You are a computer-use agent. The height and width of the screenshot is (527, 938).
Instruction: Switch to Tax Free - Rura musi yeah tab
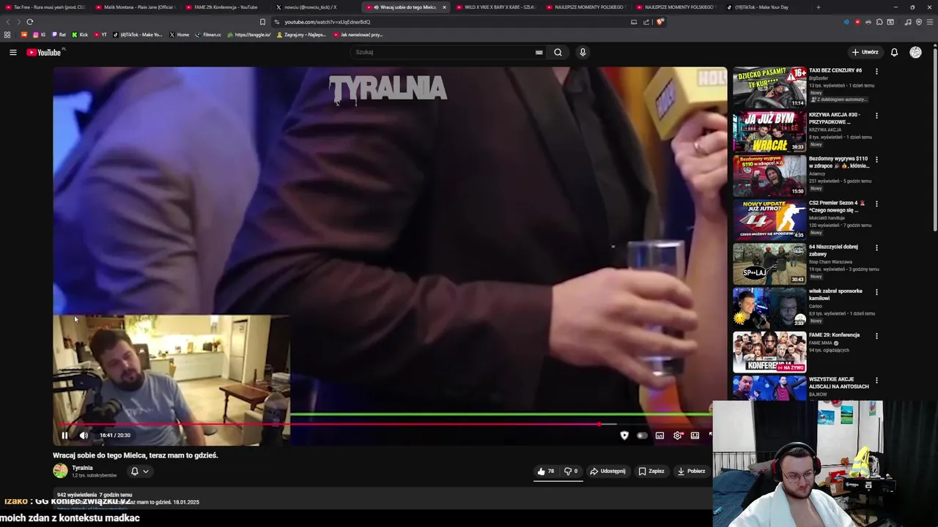[x=45, y=7]
